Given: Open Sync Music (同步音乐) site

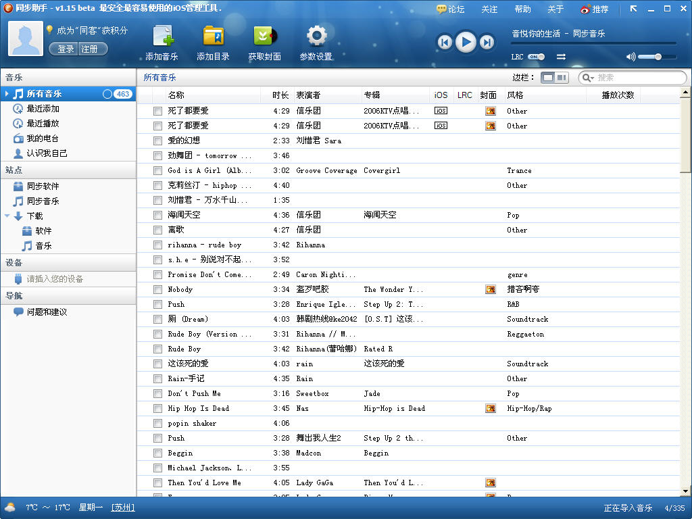Looking at the screenshot, I should (x=43, y=201).
